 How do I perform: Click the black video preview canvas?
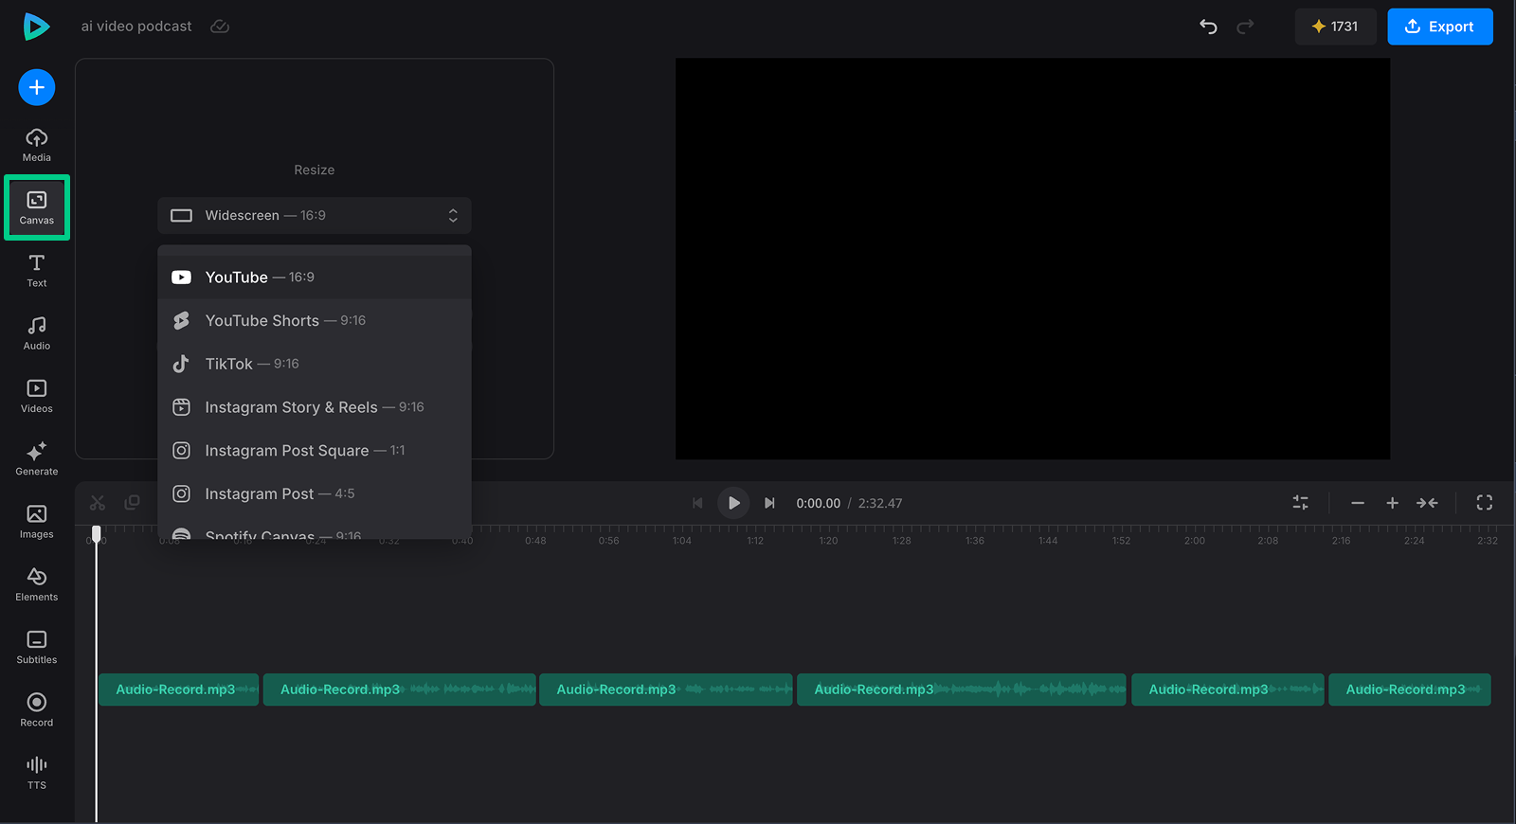(x=1033, y=260)
